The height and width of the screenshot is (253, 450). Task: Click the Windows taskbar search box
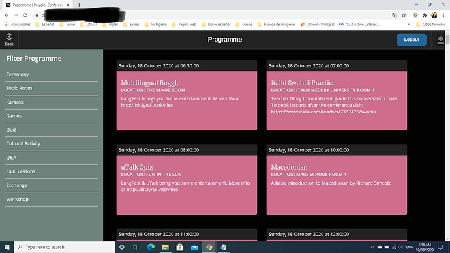[x=65, y=247]
